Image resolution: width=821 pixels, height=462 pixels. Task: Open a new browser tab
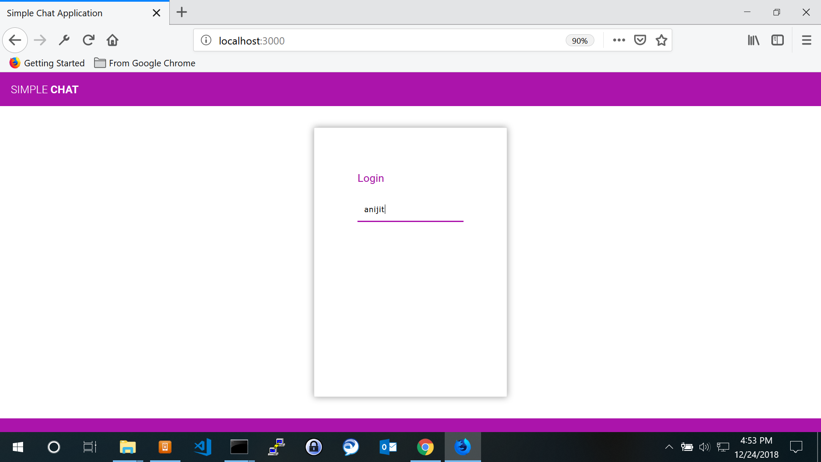(x=182, y=12)
